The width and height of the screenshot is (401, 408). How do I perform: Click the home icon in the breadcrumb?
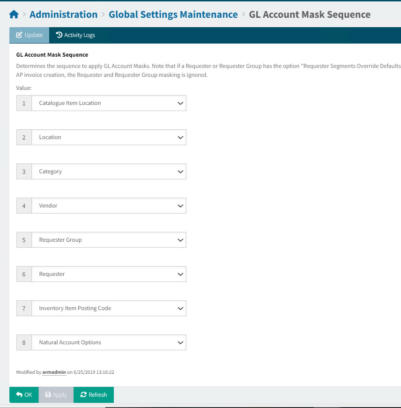[14, 14]
